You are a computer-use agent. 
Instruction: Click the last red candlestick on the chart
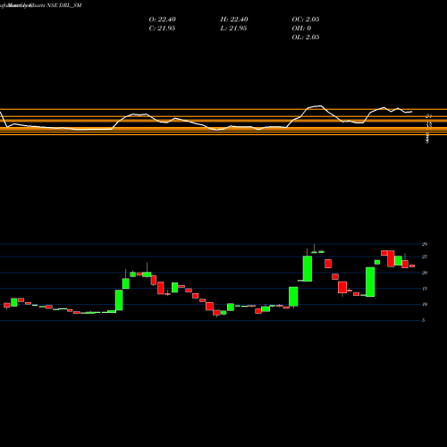point(412,266)
